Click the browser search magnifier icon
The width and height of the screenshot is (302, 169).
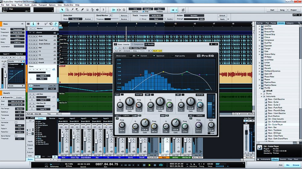(299, 23)
